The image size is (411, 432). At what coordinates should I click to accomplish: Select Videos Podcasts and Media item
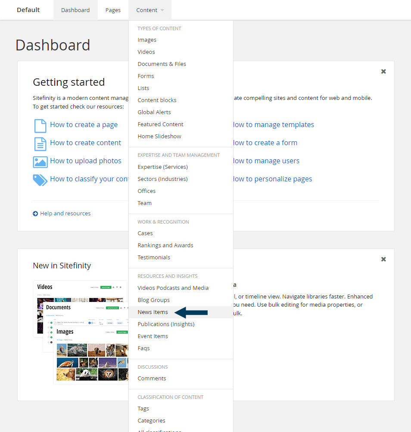coord(173,288)
